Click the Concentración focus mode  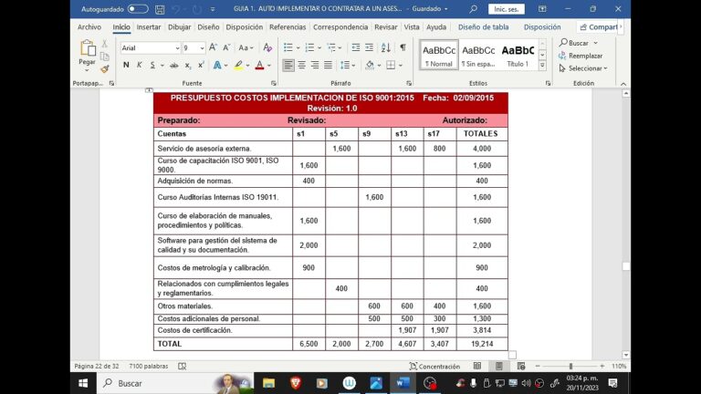tap(434, 367)
